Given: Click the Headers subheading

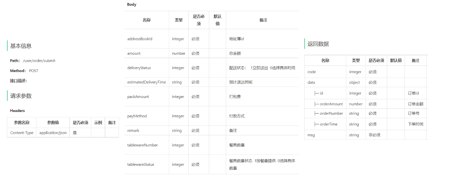Looking at the screenshot, I should [17, 111].
